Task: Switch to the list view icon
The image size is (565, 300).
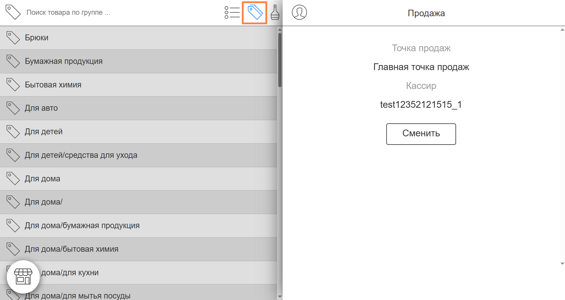Action: tap(232, 12)
